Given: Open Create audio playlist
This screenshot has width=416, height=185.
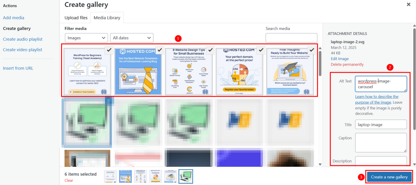Looking at the screenshot, I should (x=22, y=39).
